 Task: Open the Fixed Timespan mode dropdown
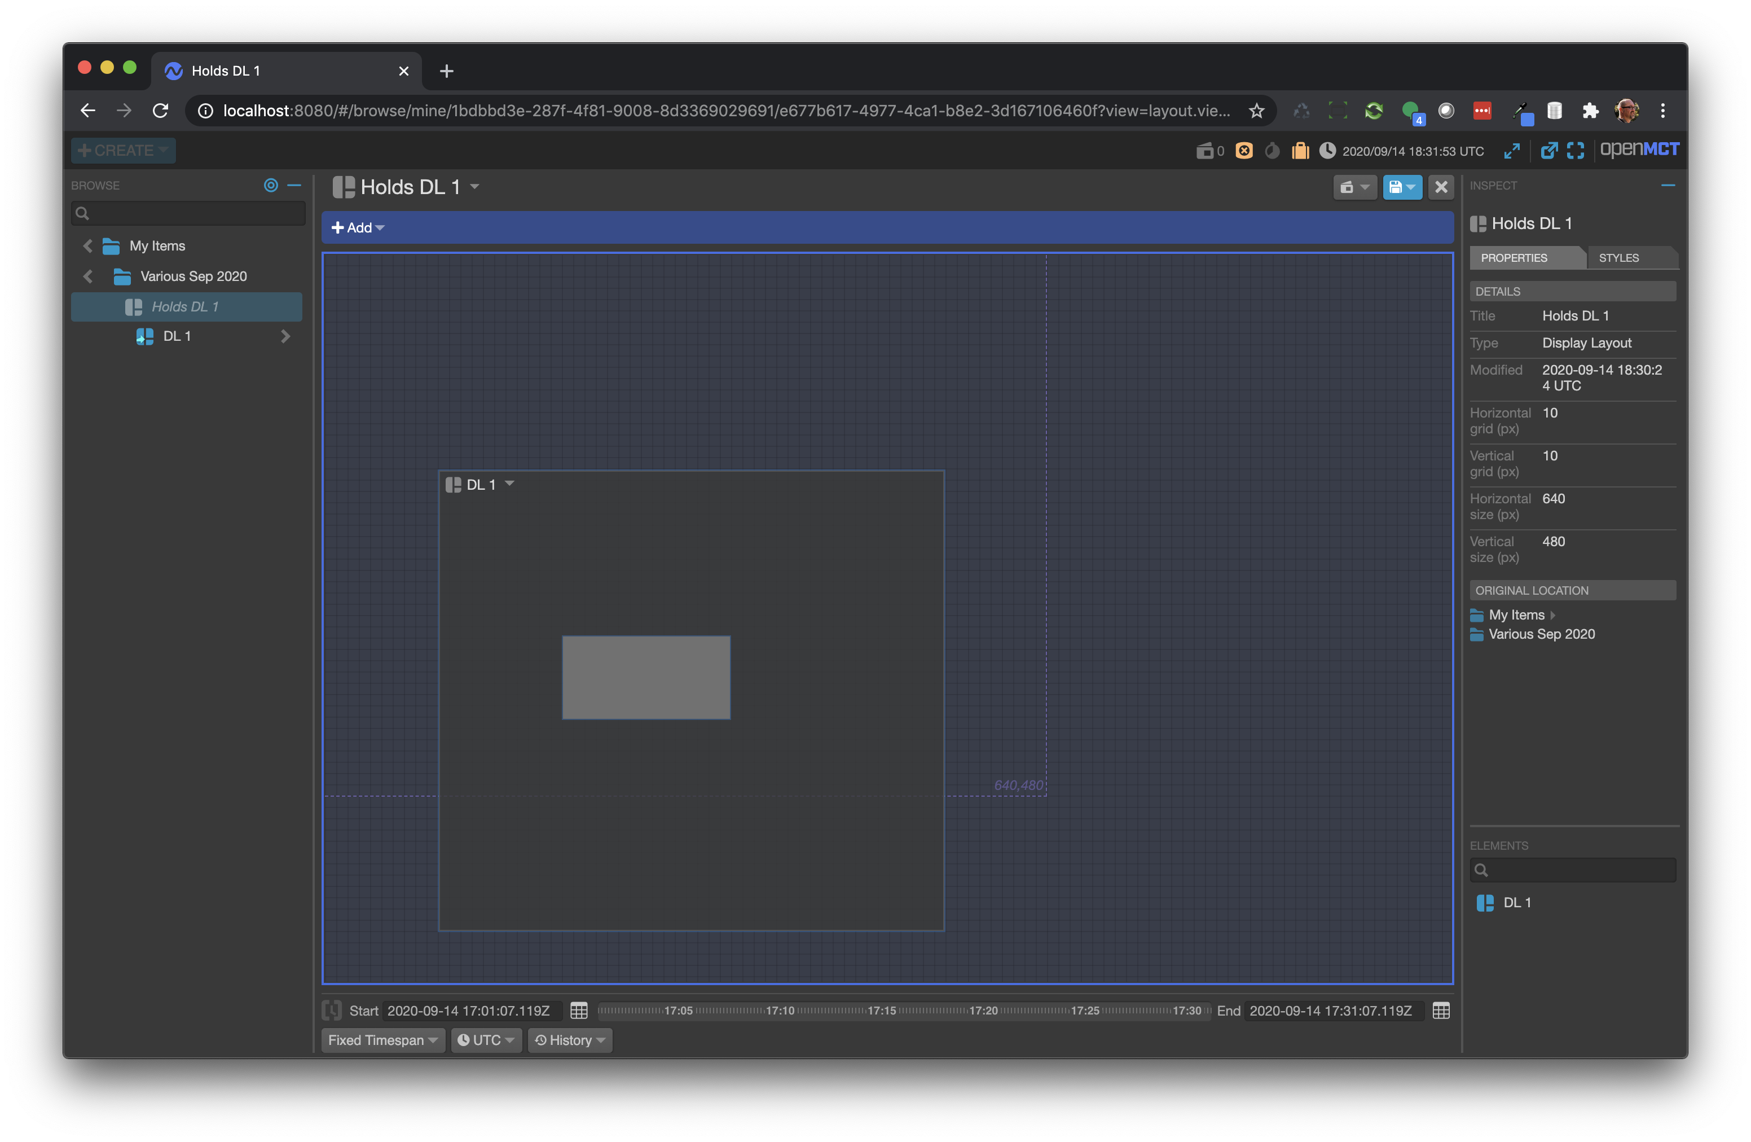click(382, 1040)
